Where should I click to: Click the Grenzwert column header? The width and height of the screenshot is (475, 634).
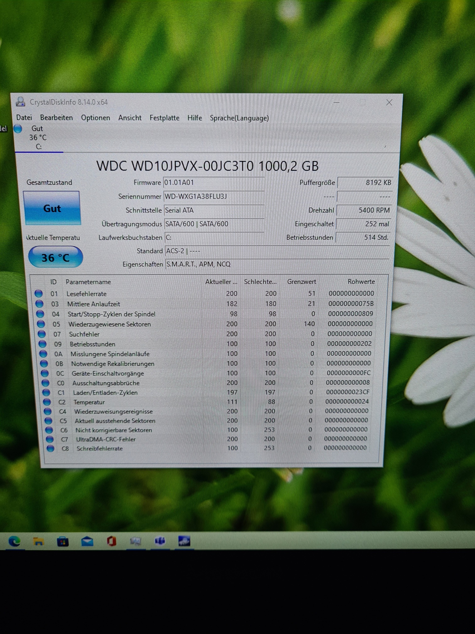click(x=302, y=281)
